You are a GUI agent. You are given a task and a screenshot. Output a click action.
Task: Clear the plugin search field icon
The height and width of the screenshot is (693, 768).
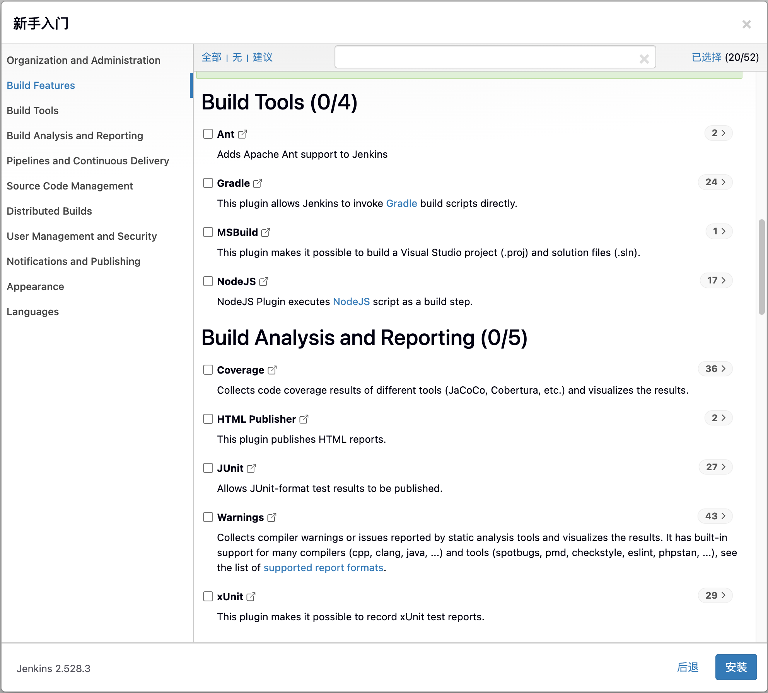tap(644, 59)
